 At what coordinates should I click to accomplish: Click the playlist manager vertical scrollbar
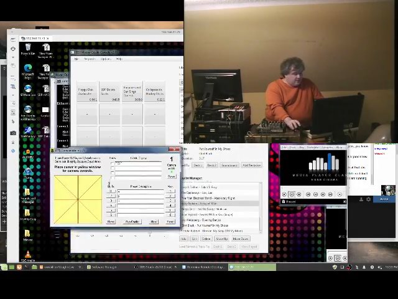(x=260, y=207)
